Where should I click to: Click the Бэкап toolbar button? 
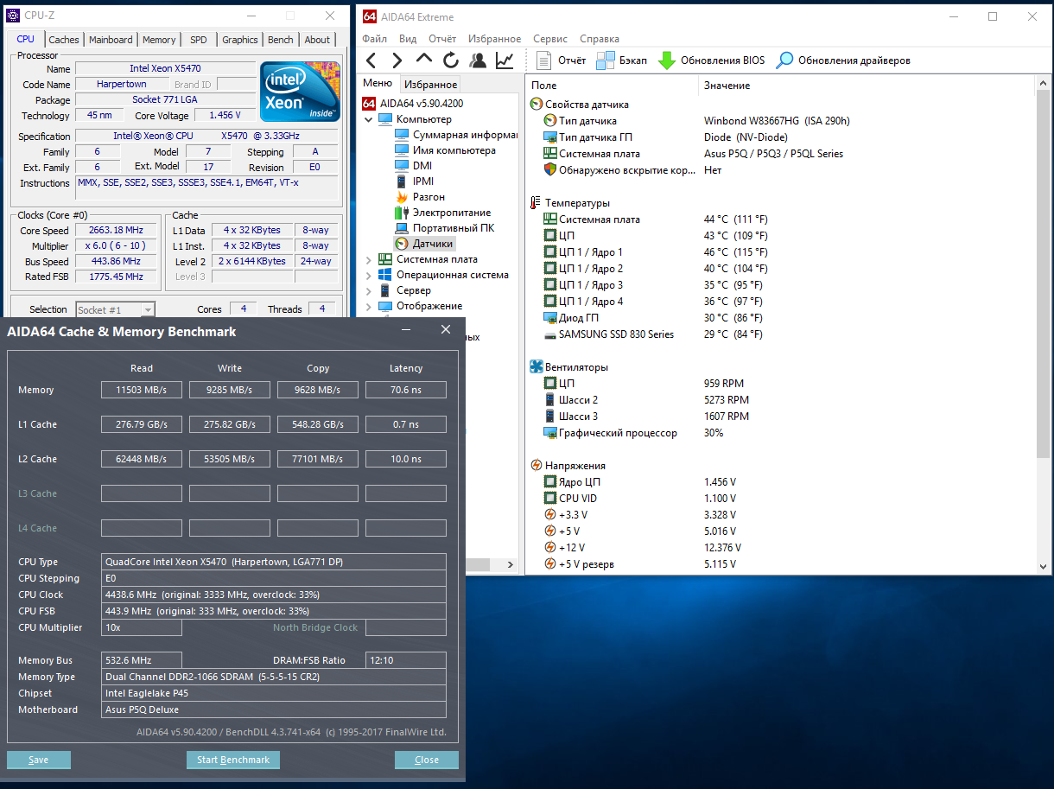(621, 60)
